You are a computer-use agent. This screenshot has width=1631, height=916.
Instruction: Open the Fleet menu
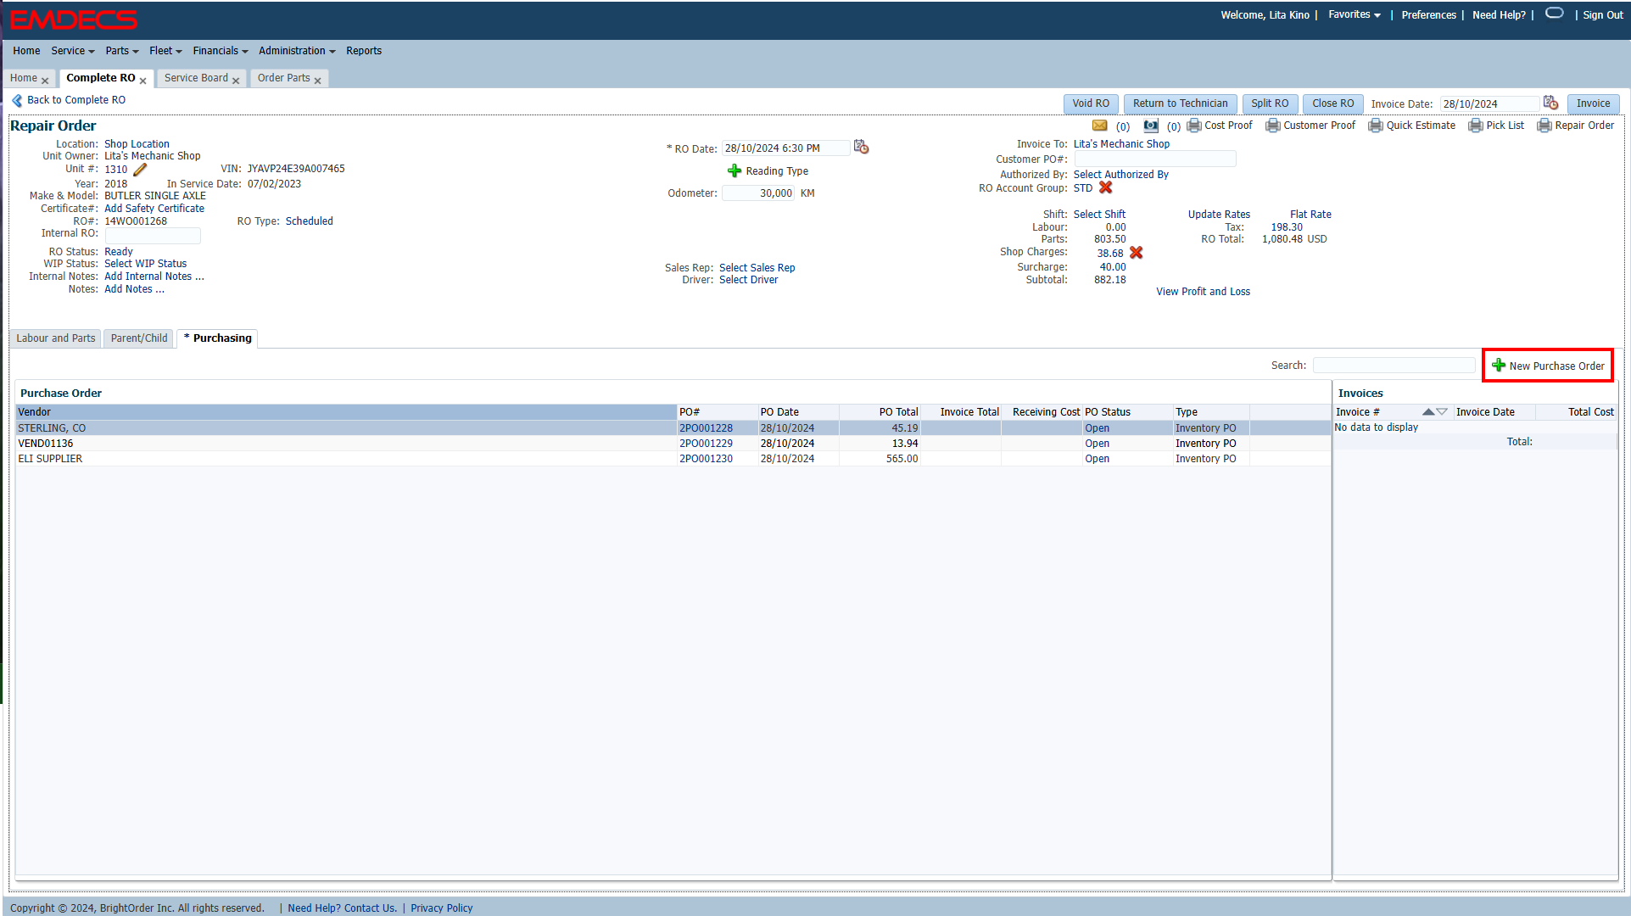coord(165,51)
